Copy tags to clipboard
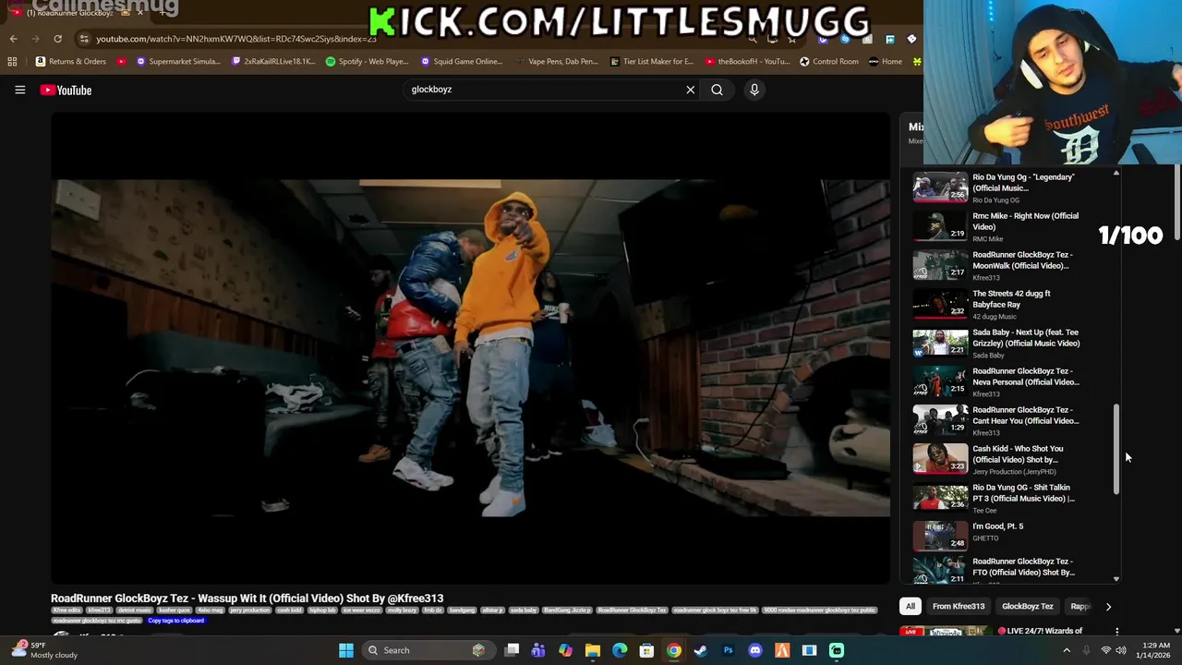Screen dimensions: 1182x665 click(175, 621)
